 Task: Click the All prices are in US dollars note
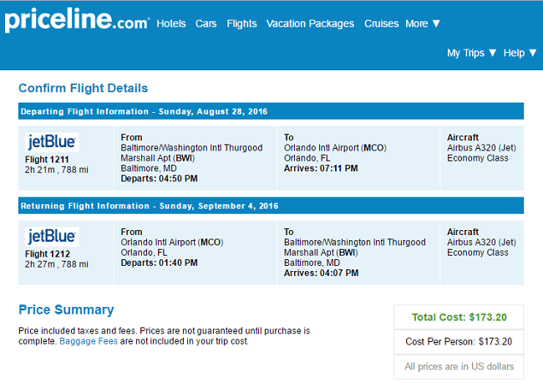click(459, 367)
